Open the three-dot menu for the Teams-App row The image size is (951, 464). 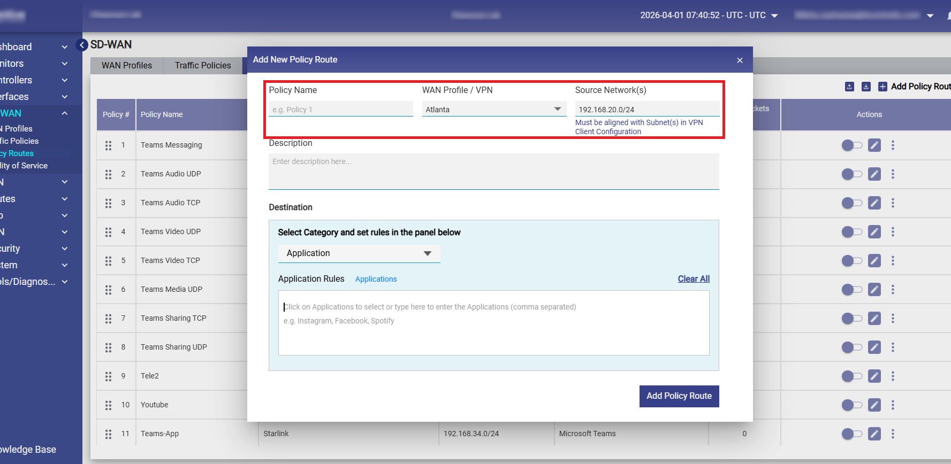[x=892, y=434]
